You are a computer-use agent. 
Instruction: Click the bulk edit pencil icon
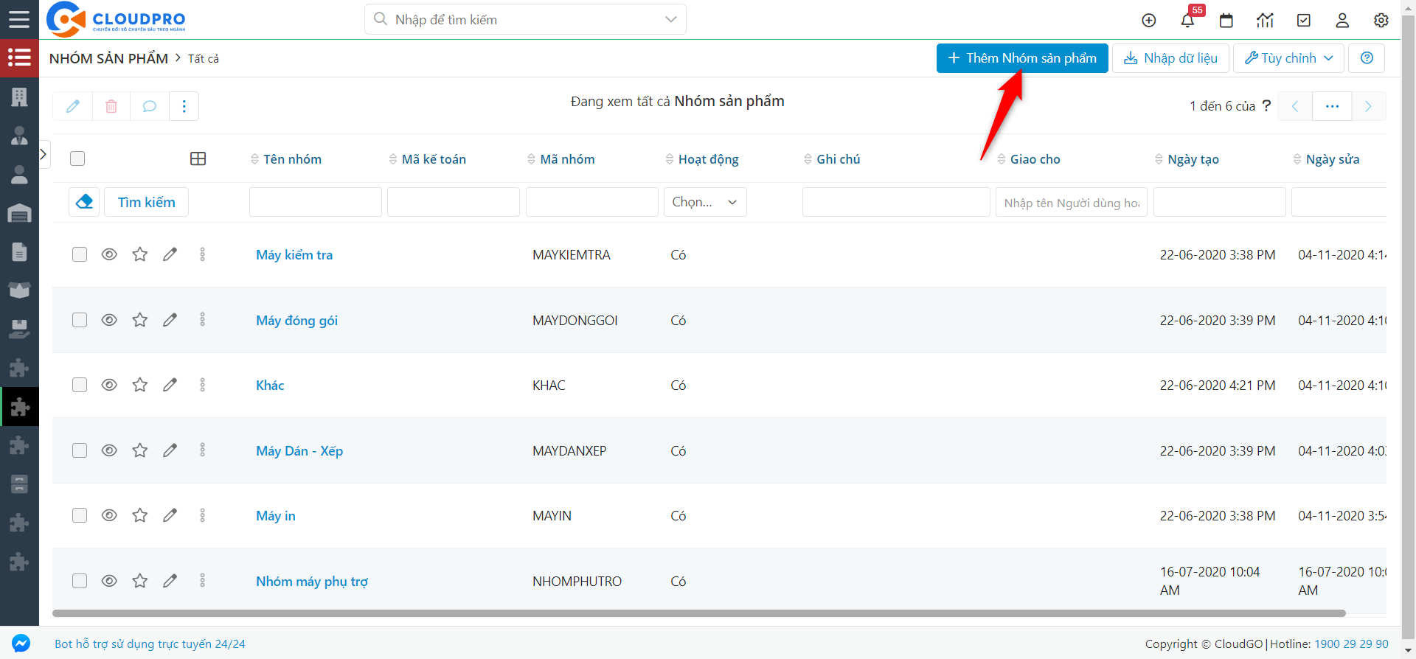73,106
